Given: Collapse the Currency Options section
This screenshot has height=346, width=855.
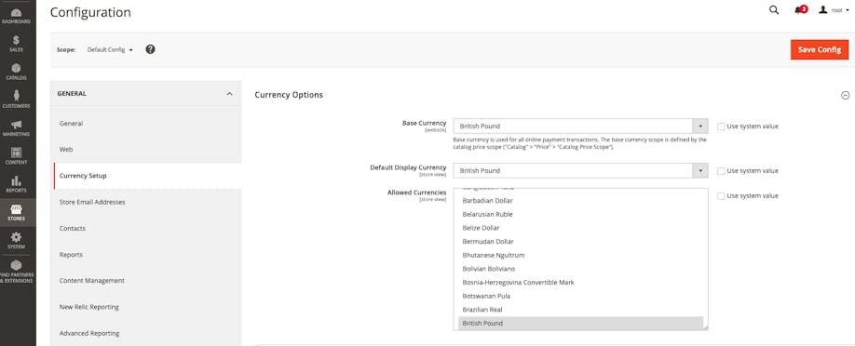Looking at the screenshot, I should pos(845,96).
